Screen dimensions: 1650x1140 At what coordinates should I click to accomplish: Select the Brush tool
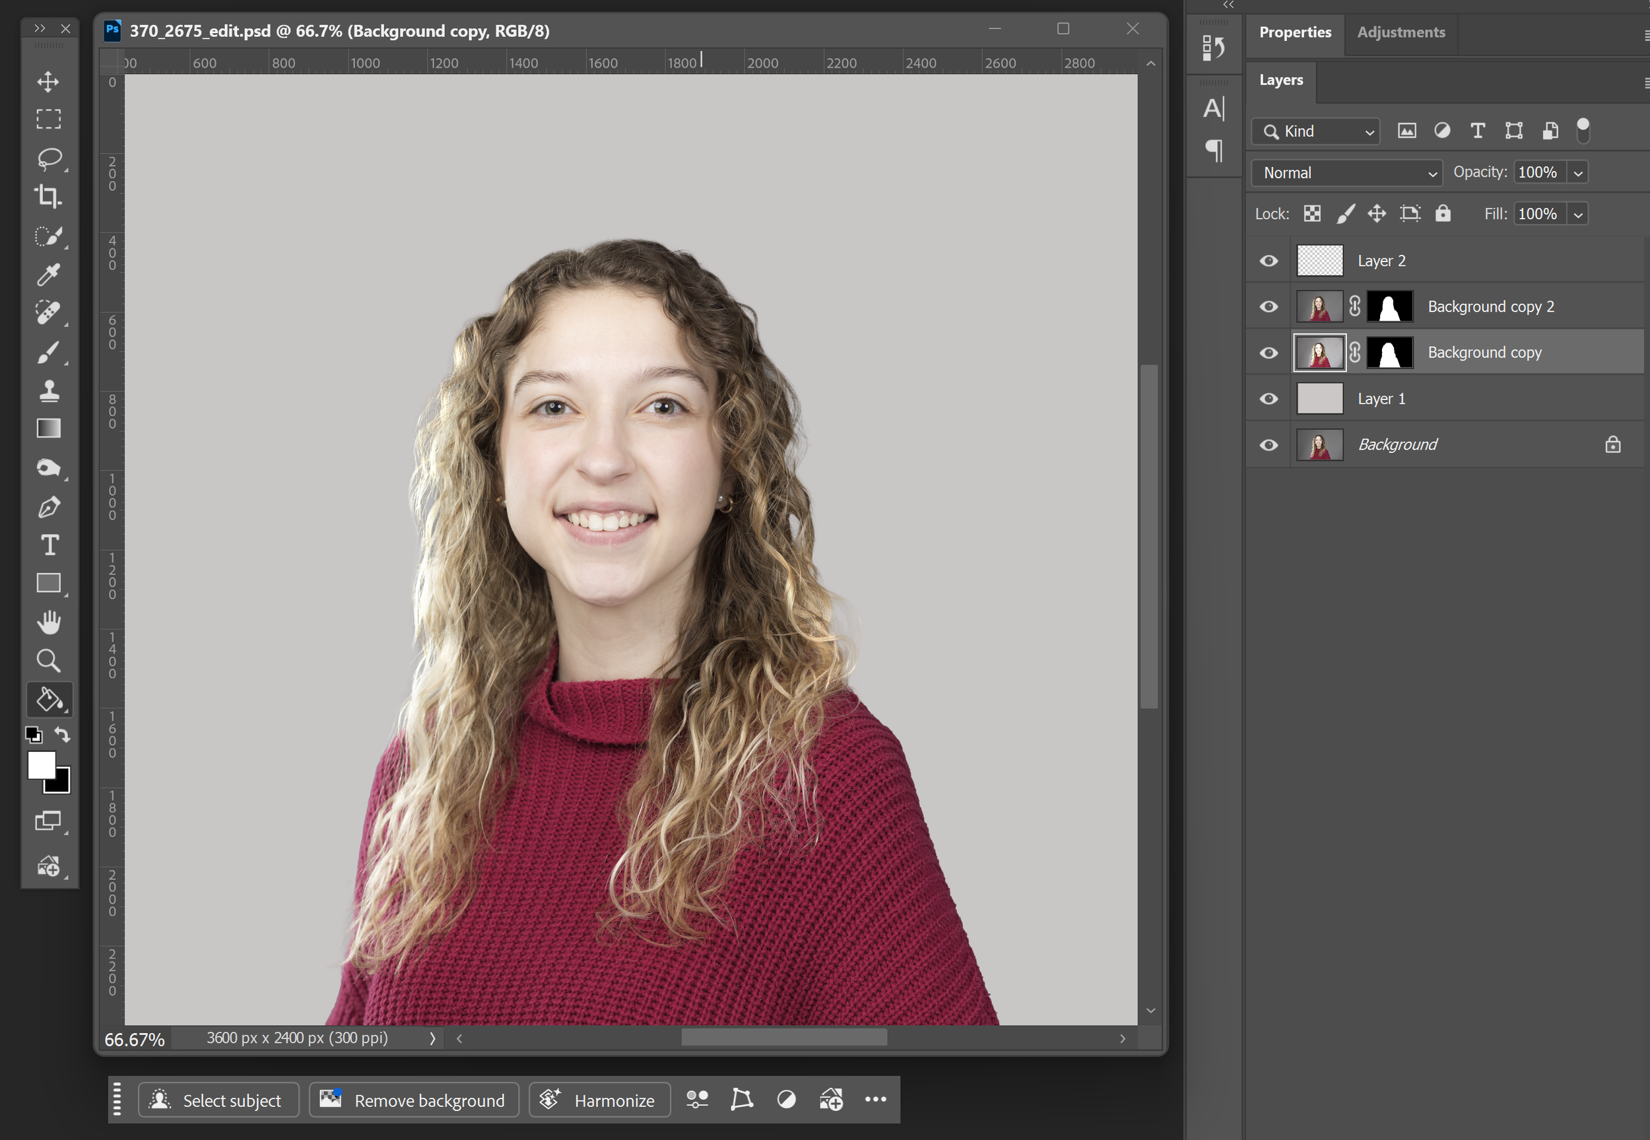coord(48,352)
